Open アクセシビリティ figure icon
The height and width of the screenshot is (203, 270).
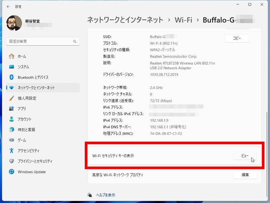pyautogui.click(x=11, y=150)
